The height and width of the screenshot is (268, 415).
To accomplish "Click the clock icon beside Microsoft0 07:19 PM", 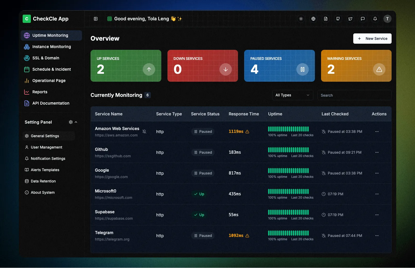I will coord(324,194).
